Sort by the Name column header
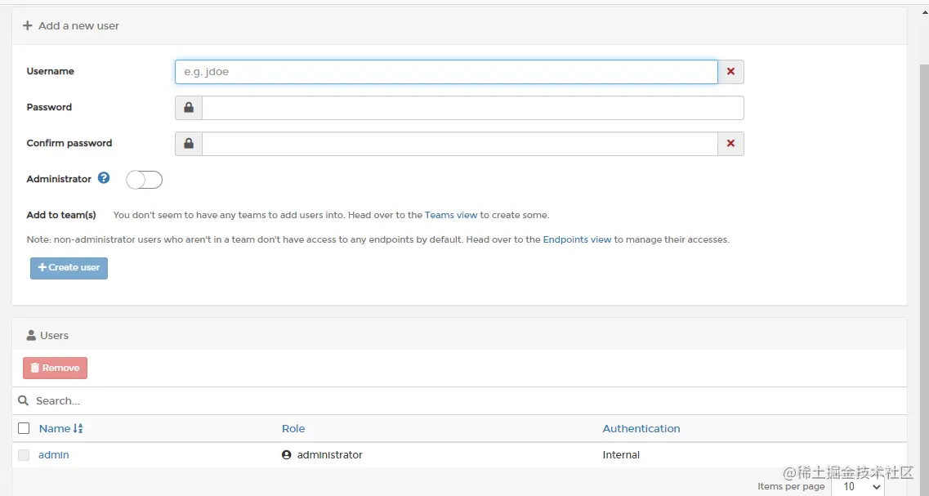Image resolution: width=929 pixels, height=496 pixels. click(x=55, y=428)
